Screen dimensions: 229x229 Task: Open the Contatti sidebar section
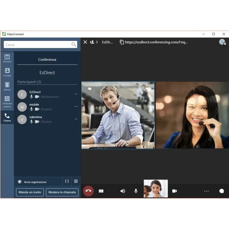point(7,72)
